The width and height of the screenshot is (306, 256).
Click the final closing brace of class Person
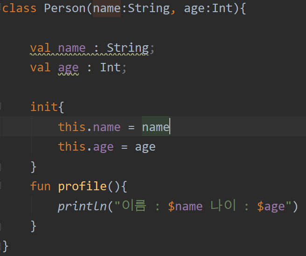(5, 246)
